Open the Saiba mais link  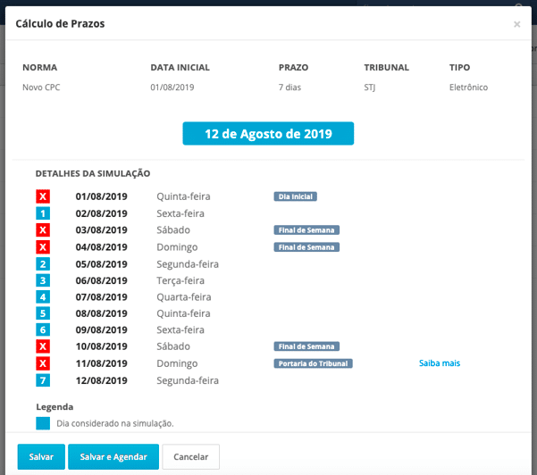click(x=440, y=363)
